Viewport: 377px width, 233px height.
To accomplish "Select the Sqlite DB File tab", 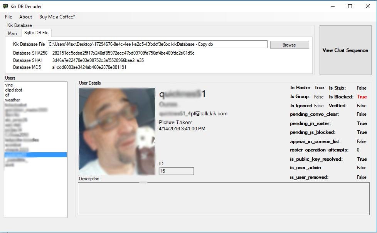I will coord(36,33).
